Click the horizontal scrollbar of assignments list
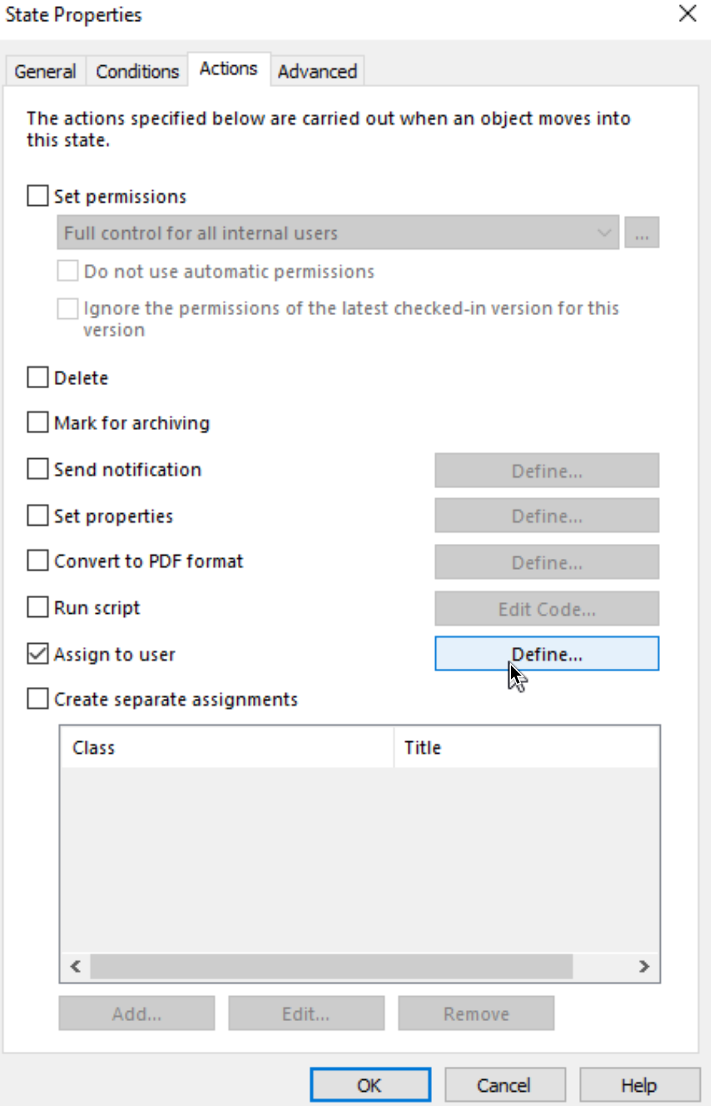Screen dimensions: 711x1106 (331, 966)
